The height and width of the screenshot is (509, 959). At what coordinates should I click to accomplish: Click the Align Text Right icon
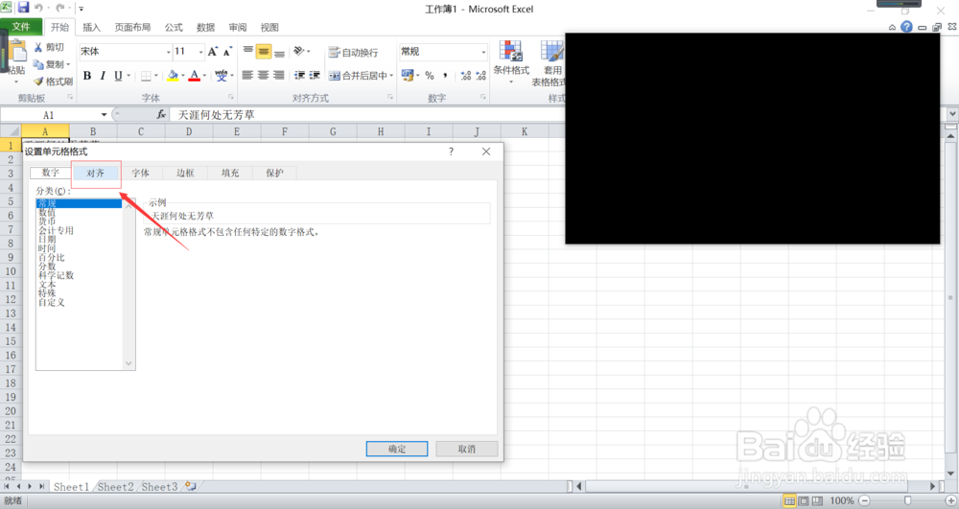(279, 75)
